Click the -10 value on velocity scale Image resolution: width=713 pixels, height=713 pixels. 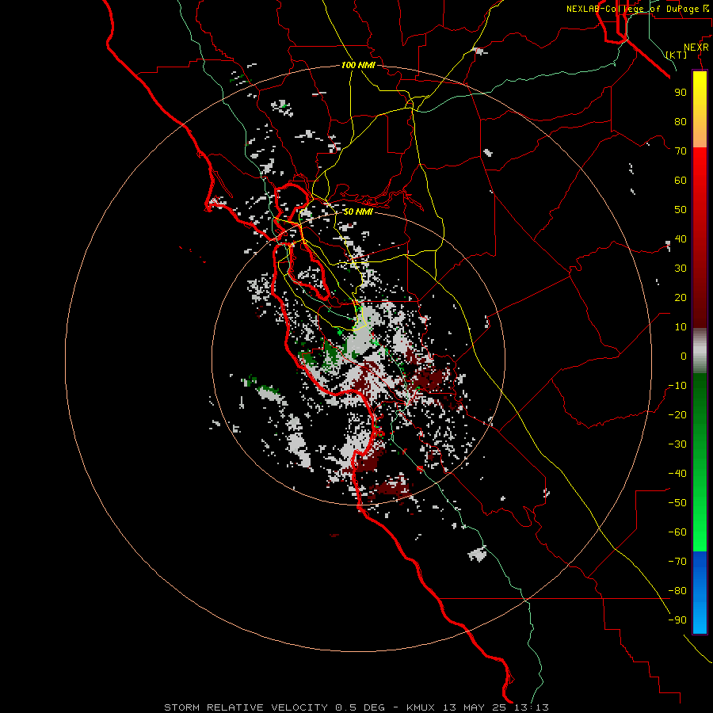(677, 386)
